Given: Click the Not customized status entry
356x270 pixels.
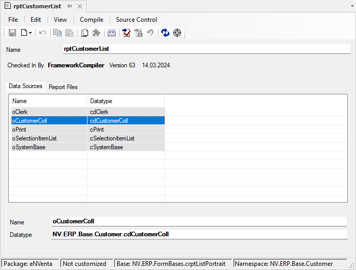Looking at the screenshot, I should click(x=87, y=264).
